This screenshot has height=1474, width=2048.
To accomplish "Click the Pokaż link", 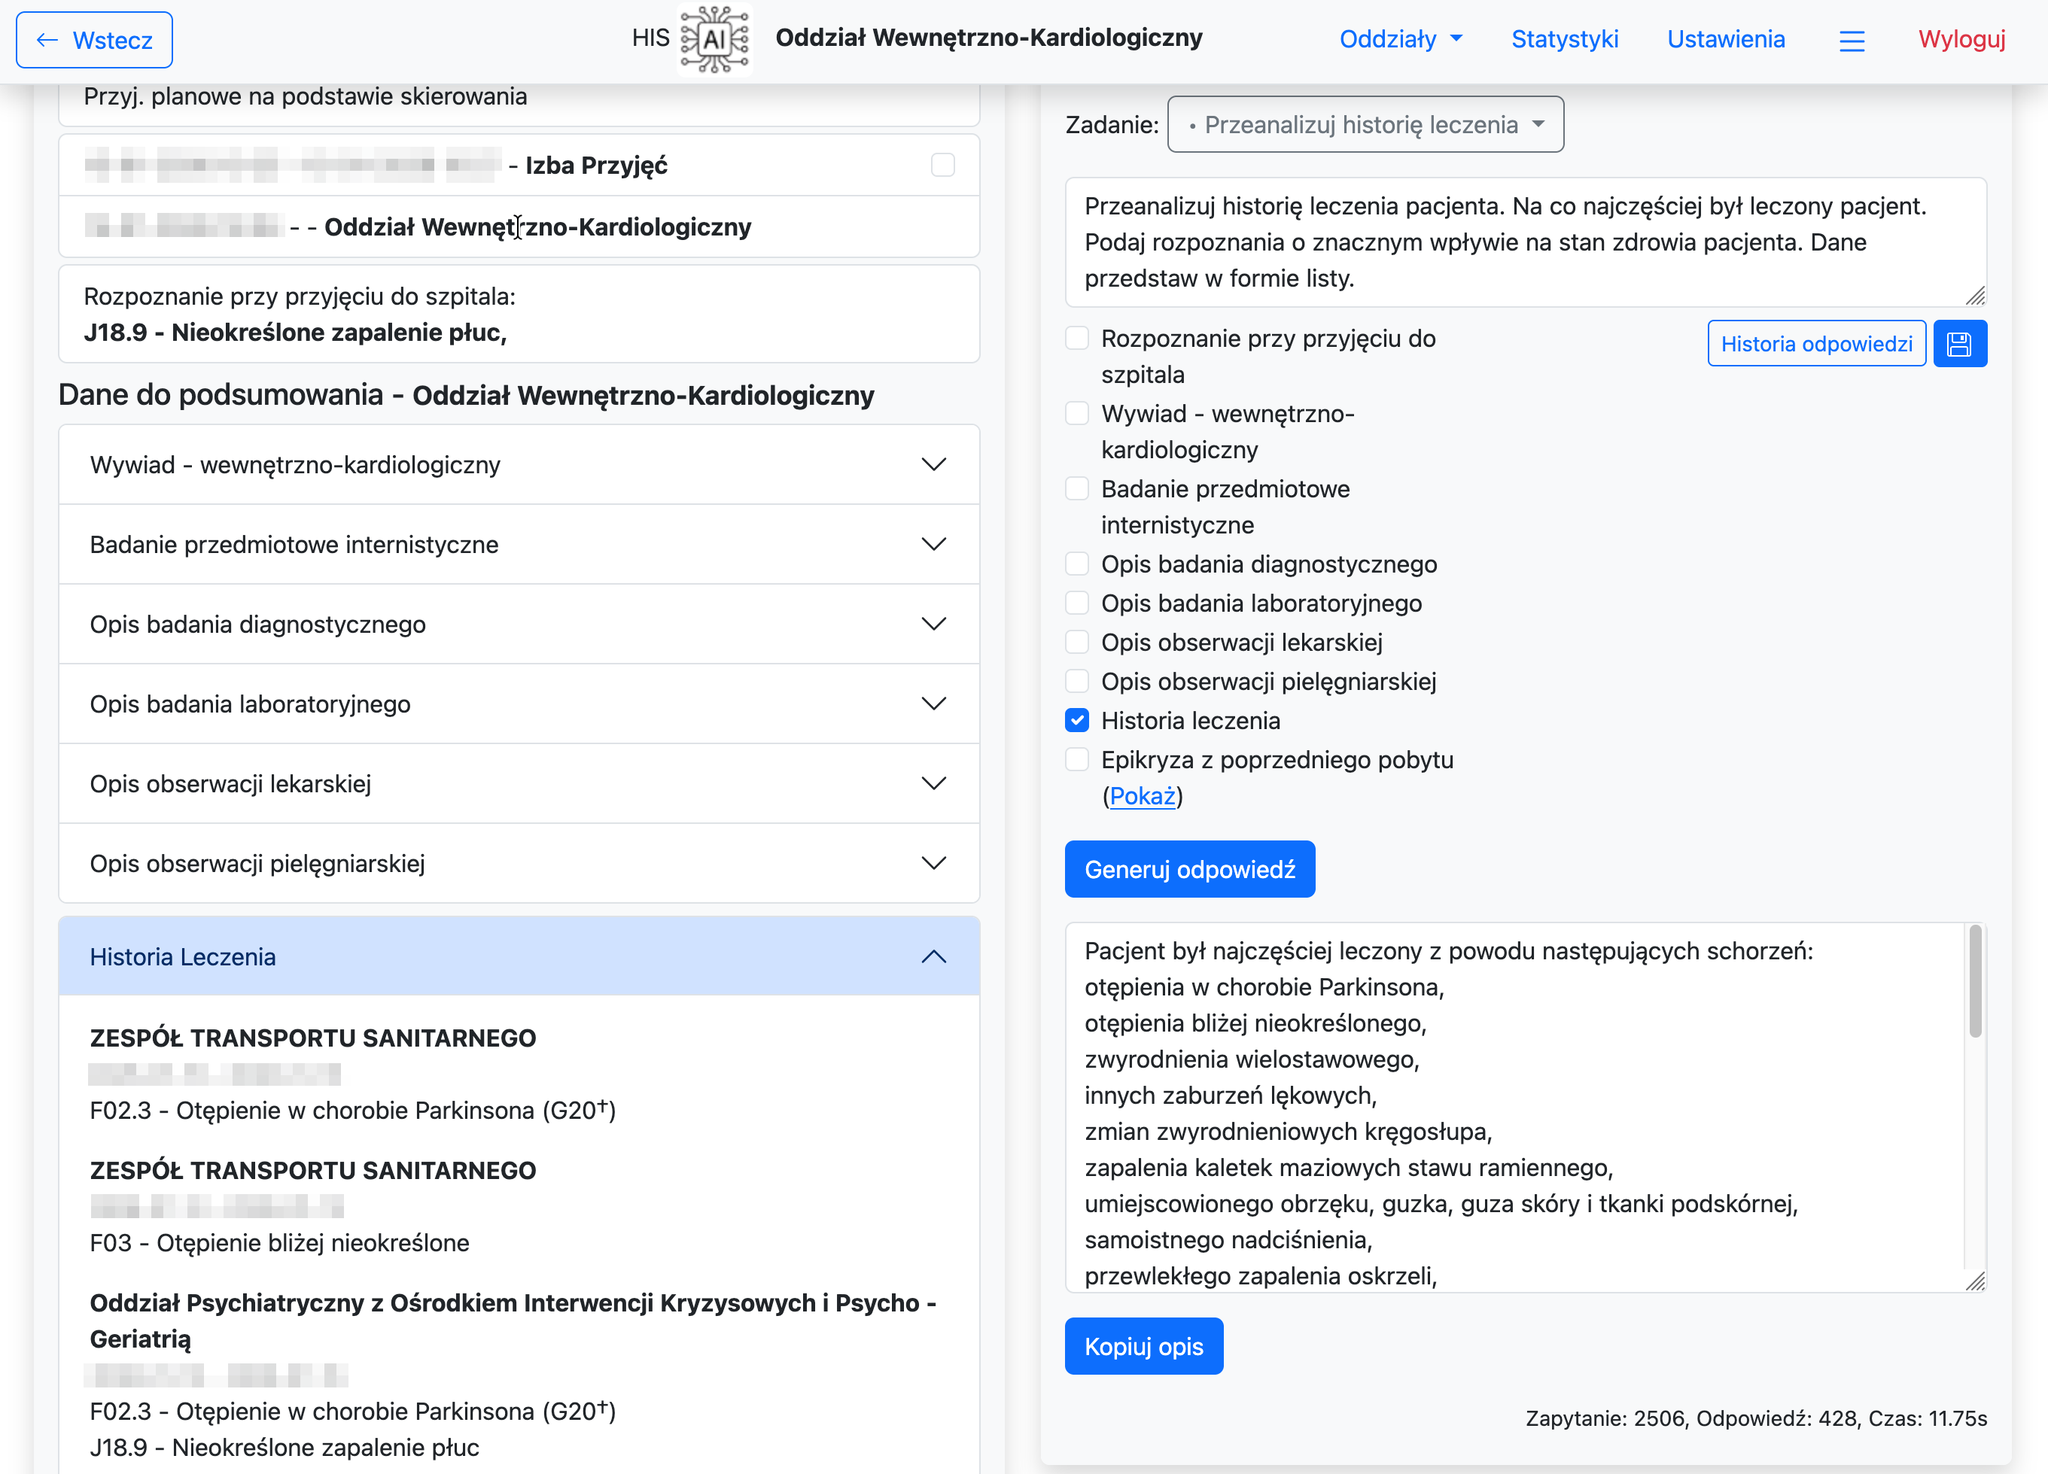I will pyautogui.click(x=1143, y=796).
